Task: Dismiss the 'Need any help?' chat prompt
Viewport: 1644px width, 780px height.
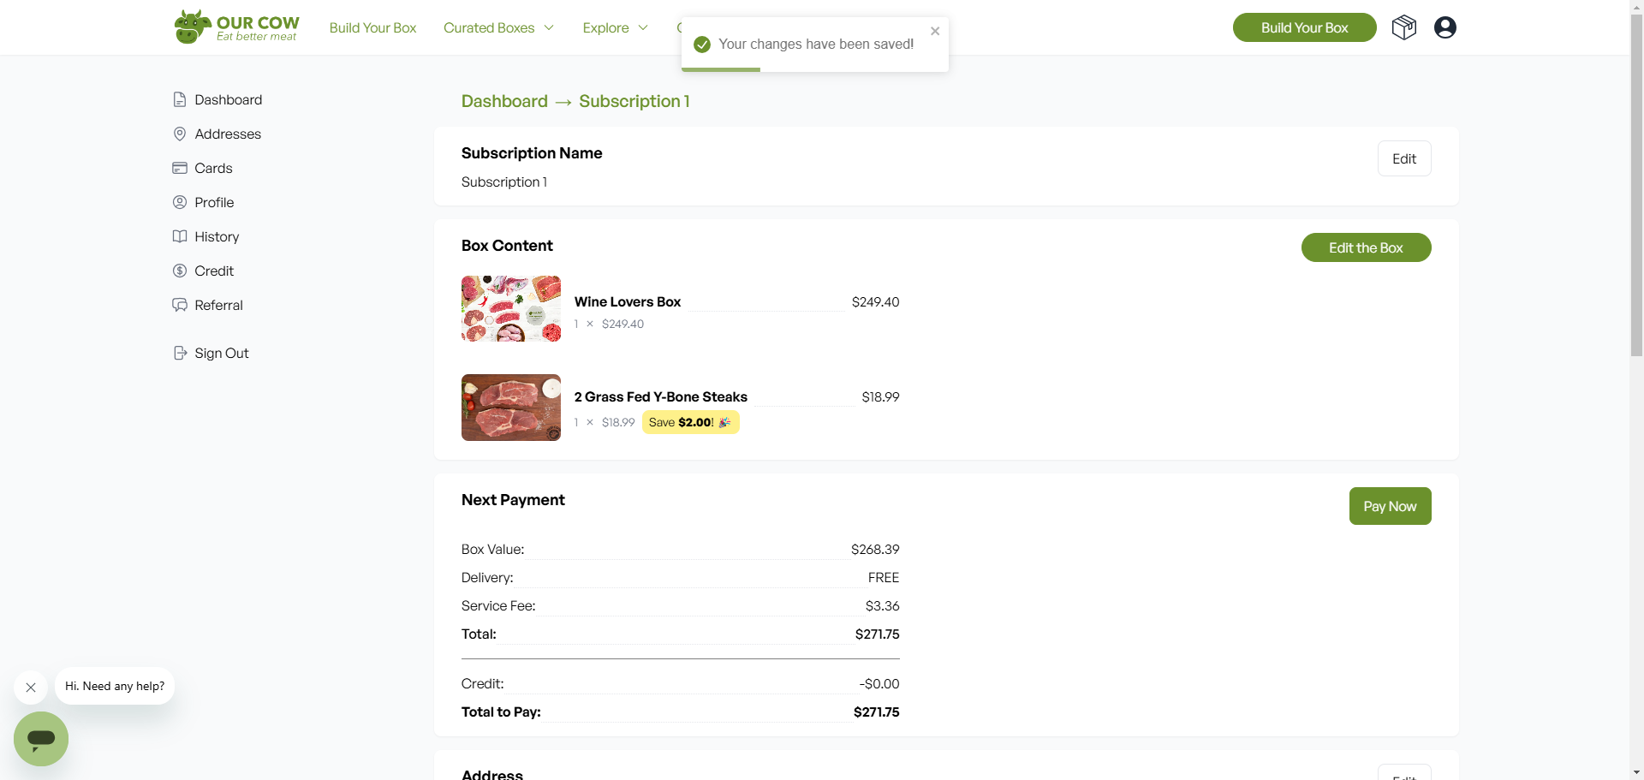Action: tap(31, 687)
